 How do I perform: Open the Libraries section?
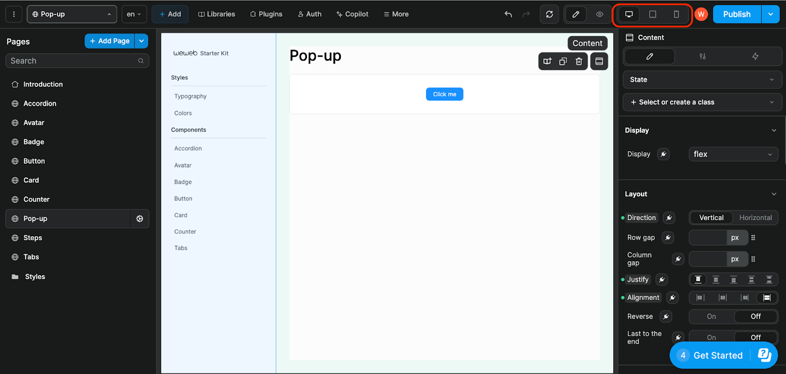(217, 14)
